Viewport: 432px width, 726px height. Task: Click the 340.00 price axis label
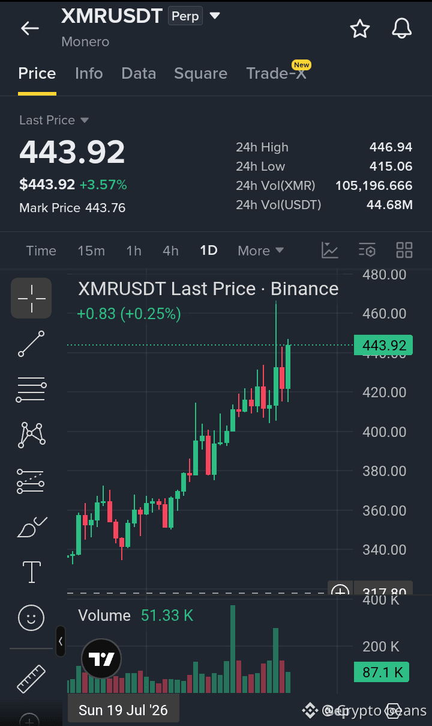384,550
